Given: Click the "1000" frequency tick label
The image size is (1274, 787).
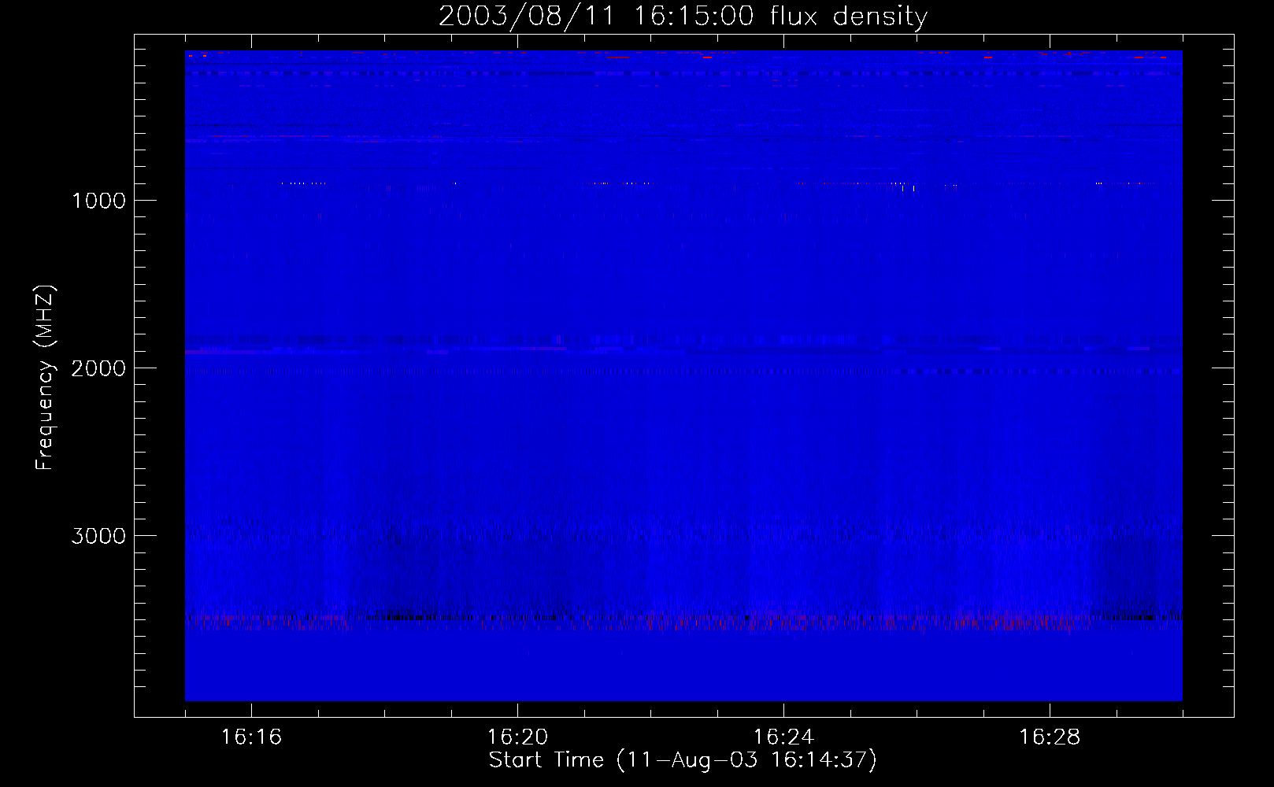Looking at the screenshot, I should [99, 201].
